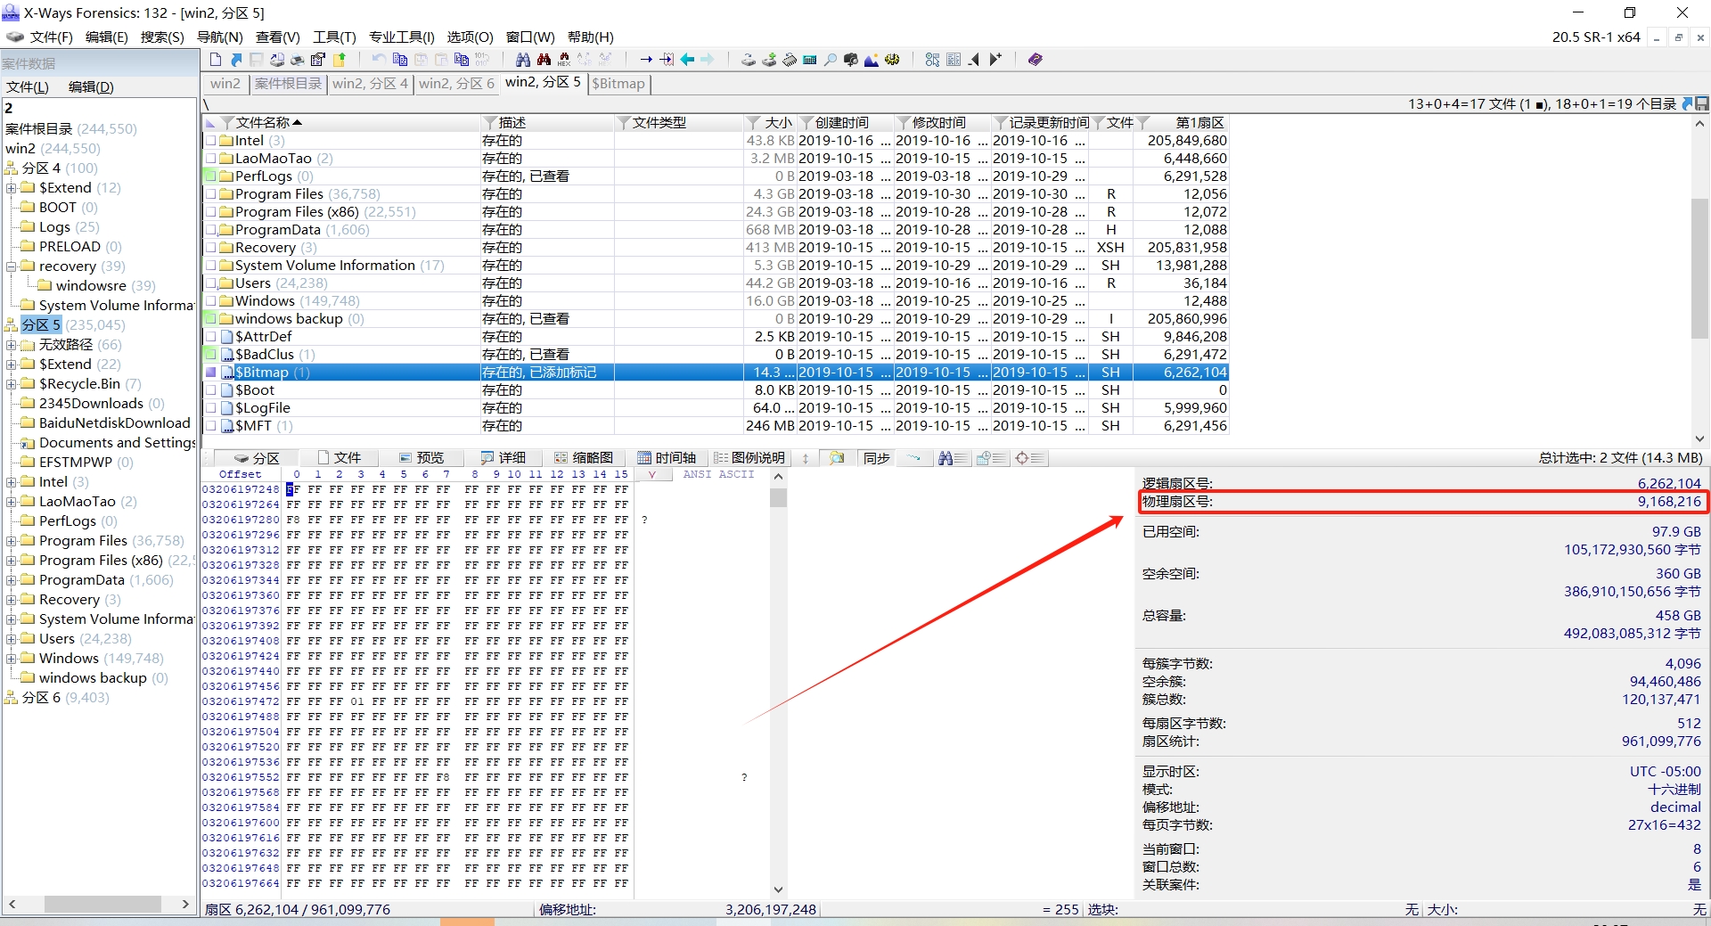Viewport: 1711px width, 926px height.
Task: Expand the $Recycle.Bin tree node
Action: (x=11, y=384)
